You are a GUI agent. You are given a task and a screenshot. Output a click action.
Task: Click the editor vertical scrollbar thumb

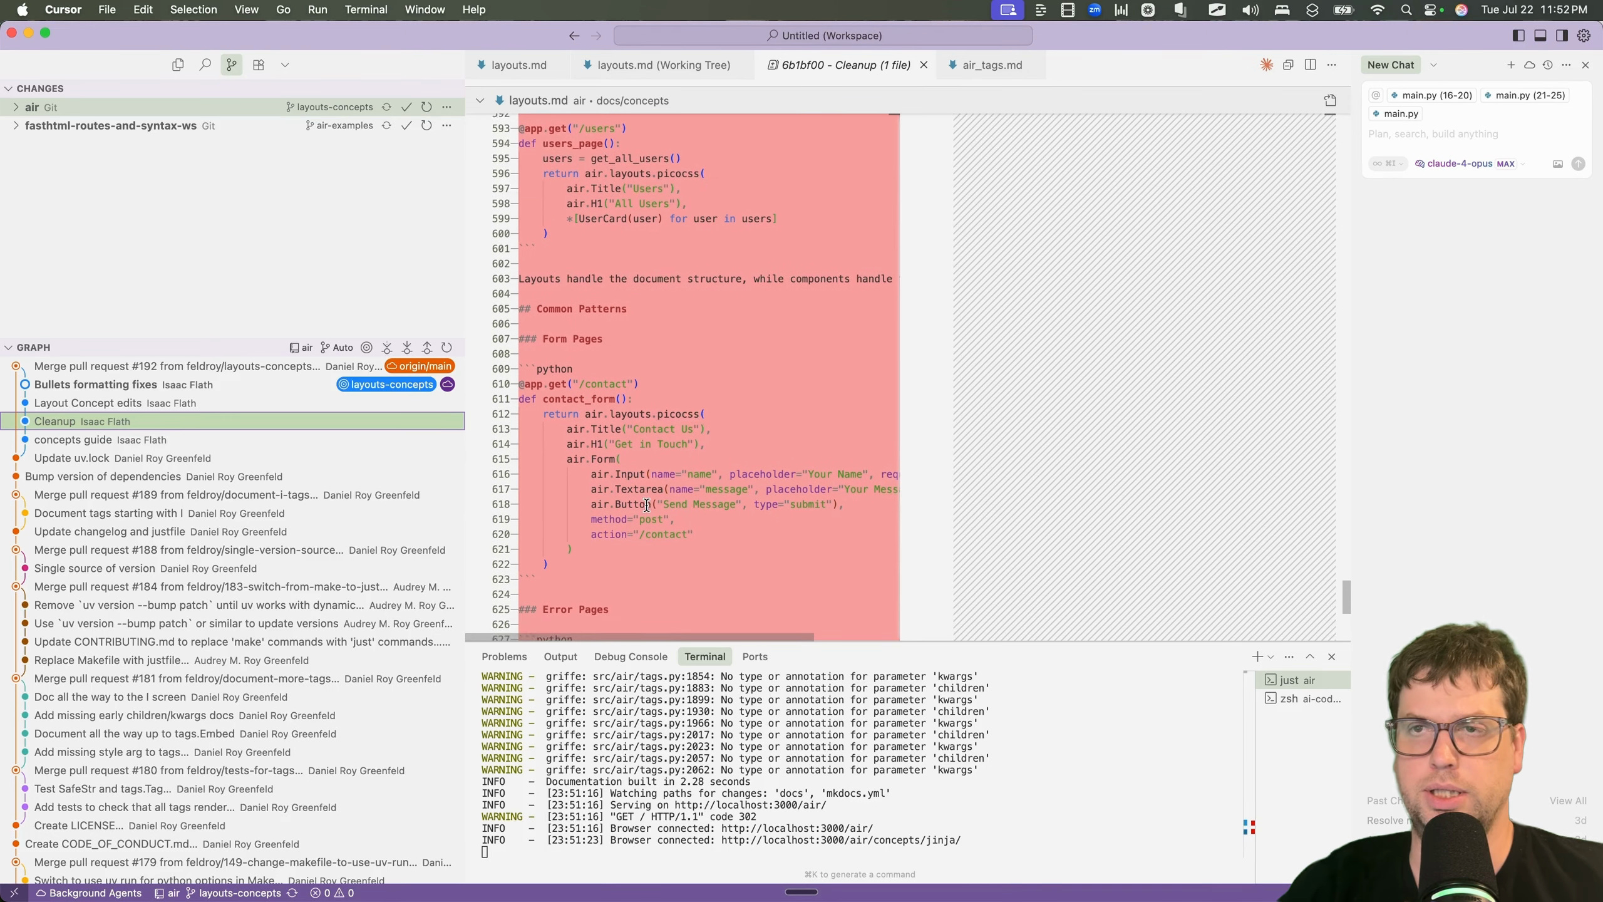[x=1346, y=596]
